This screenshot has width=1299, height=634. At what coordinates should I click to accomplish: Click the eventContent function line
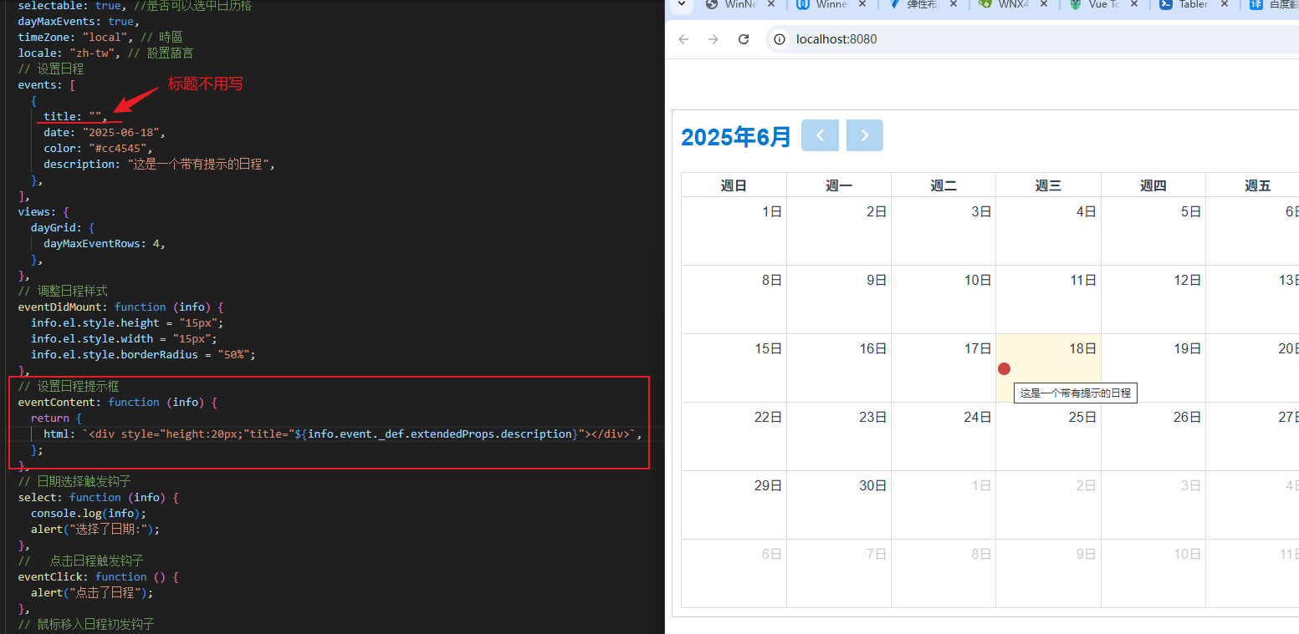point(117,402)
